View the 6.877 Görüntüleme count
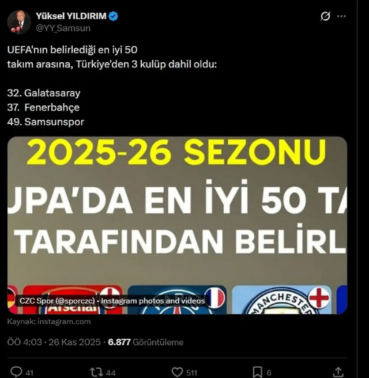The width and height of the screenshot is (369, 378). tap(146, 342)
